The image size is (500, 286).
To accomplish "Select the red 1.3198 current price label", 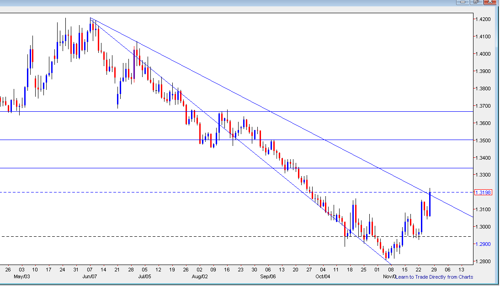I will tap(483, 192).
